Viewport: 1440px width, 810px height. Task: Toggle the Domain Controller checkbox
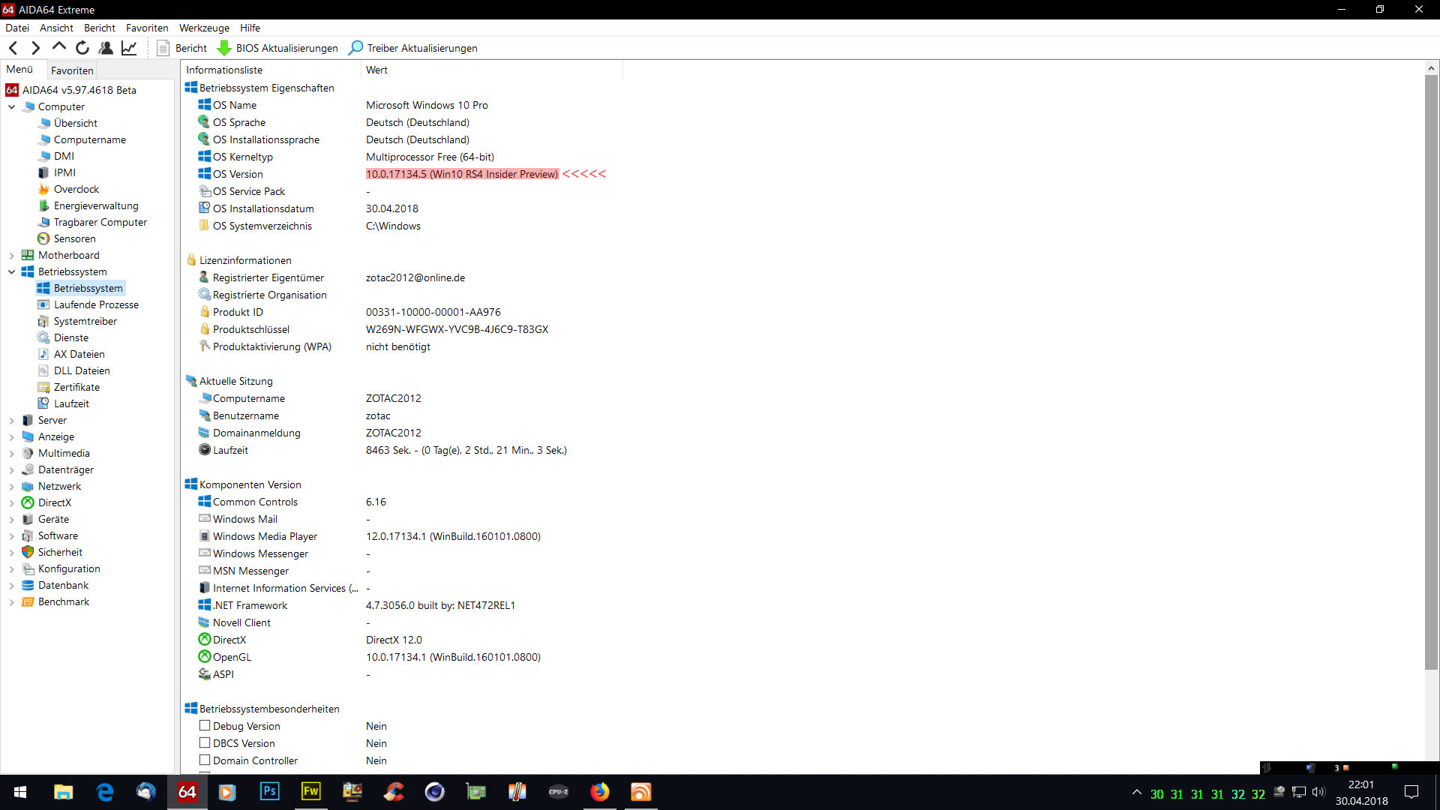[x=204, y=760]
